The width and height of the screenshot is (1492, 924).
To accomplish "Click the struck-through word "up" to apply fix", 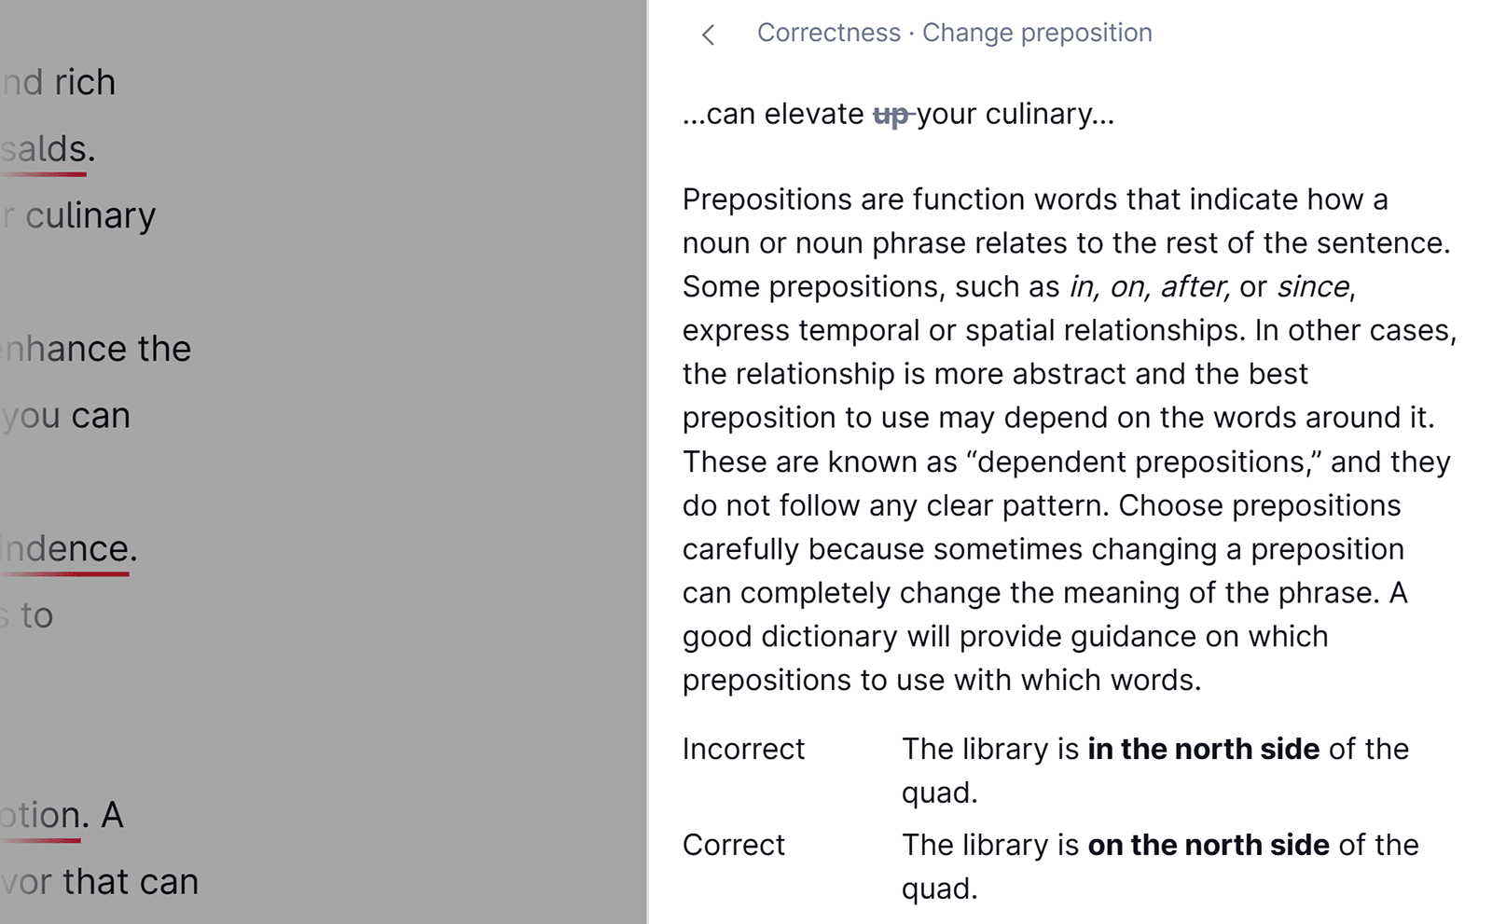I will pyautogui.click(x=890, y=114).
